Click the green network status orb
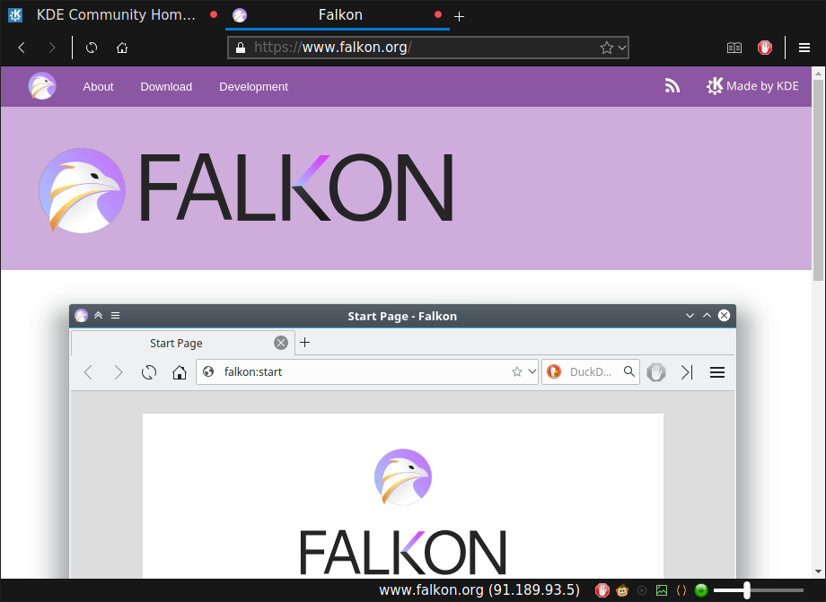Screen dimensions: 826x602 [700, 590]
